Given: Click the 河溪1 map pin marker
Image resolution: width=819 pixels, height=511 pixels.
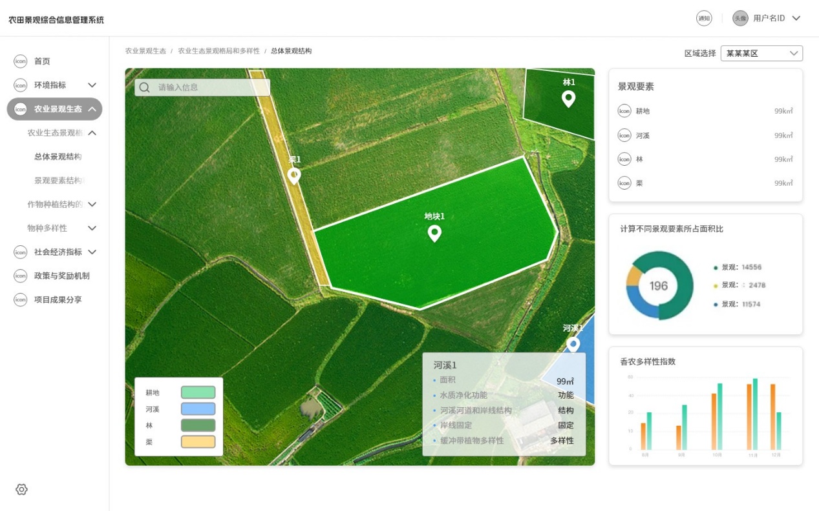Looking at the screenshot, I should coord(573,344).
